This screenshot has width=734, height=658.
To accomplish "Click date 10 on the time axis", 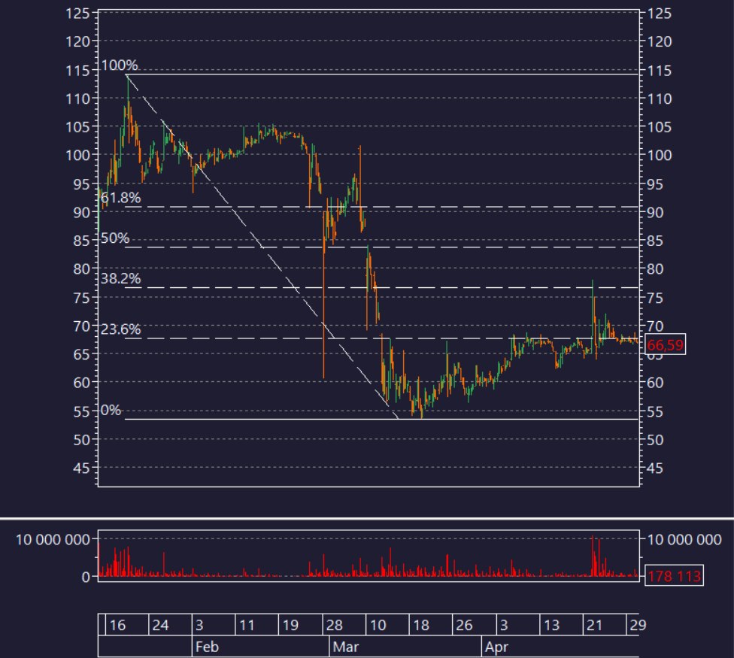I will [x=378, y=625].
